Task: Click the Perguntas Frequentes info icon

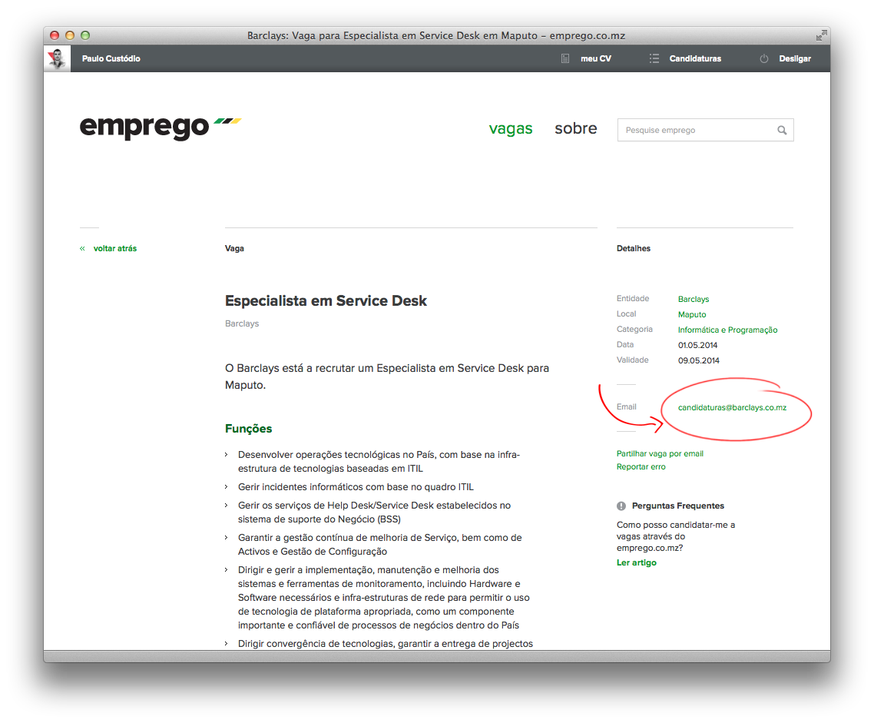Action: [x=621, y=506]
